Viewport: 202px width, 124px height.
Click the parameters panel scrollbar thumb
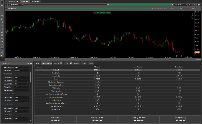click(31, 77)
